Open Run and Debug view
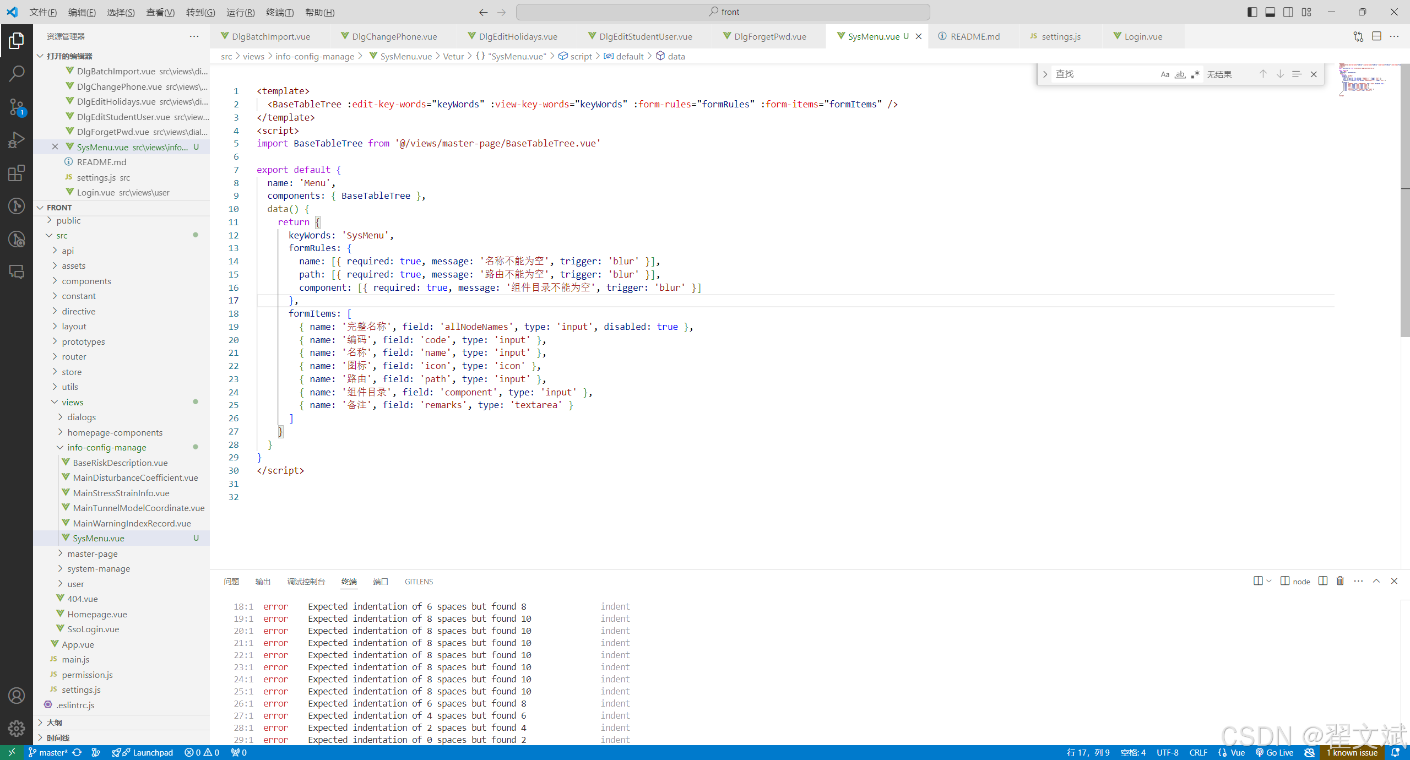Image resolution: width=1410 pixels, height=760 pixels. click(x=17, y=140)
